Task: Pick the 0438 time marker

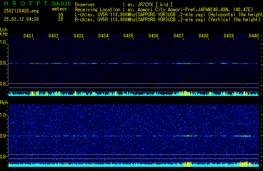Action: tap(204, 36)
